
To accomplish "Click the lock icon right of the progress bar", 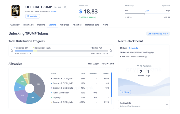I will tap(111, 50).
